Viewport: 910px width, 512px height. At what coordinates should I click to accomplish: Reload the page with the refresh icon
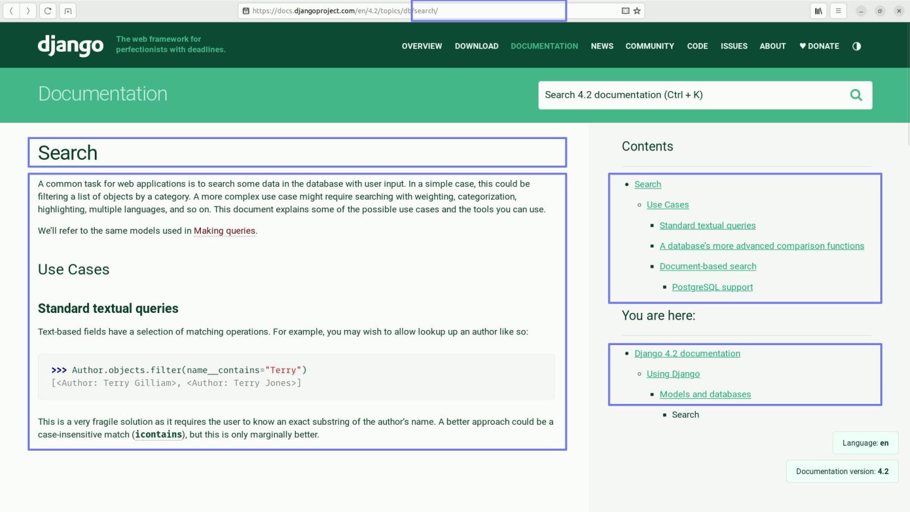click(x=47, y=11)
